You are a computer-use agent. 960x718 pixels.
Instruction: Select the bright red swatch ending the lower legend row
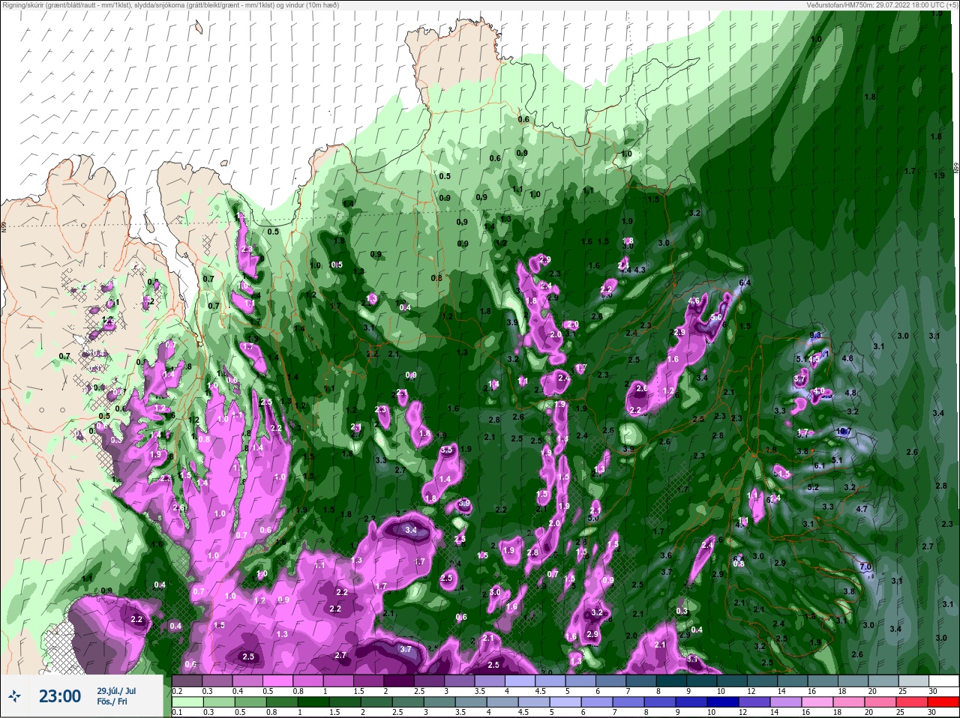pos(943,702)
